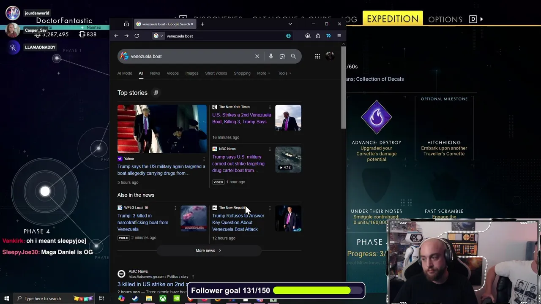
Task: Switch to the Shopping tab
Action: tap(242, 73)
